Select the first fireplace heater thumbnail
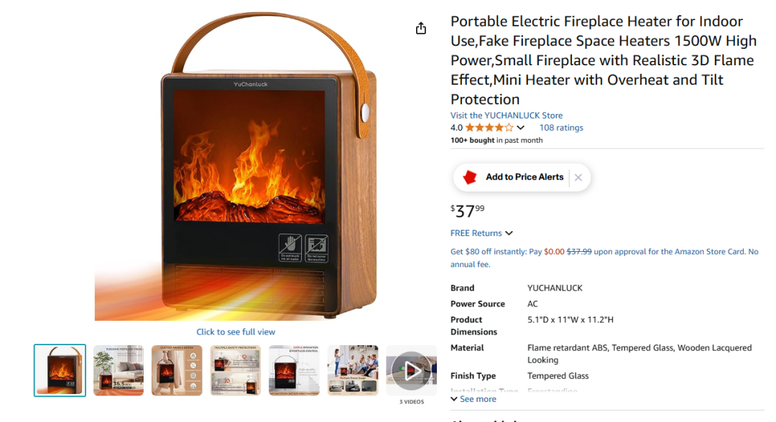This screenshot has width=776, height=422. coord(60,370)
